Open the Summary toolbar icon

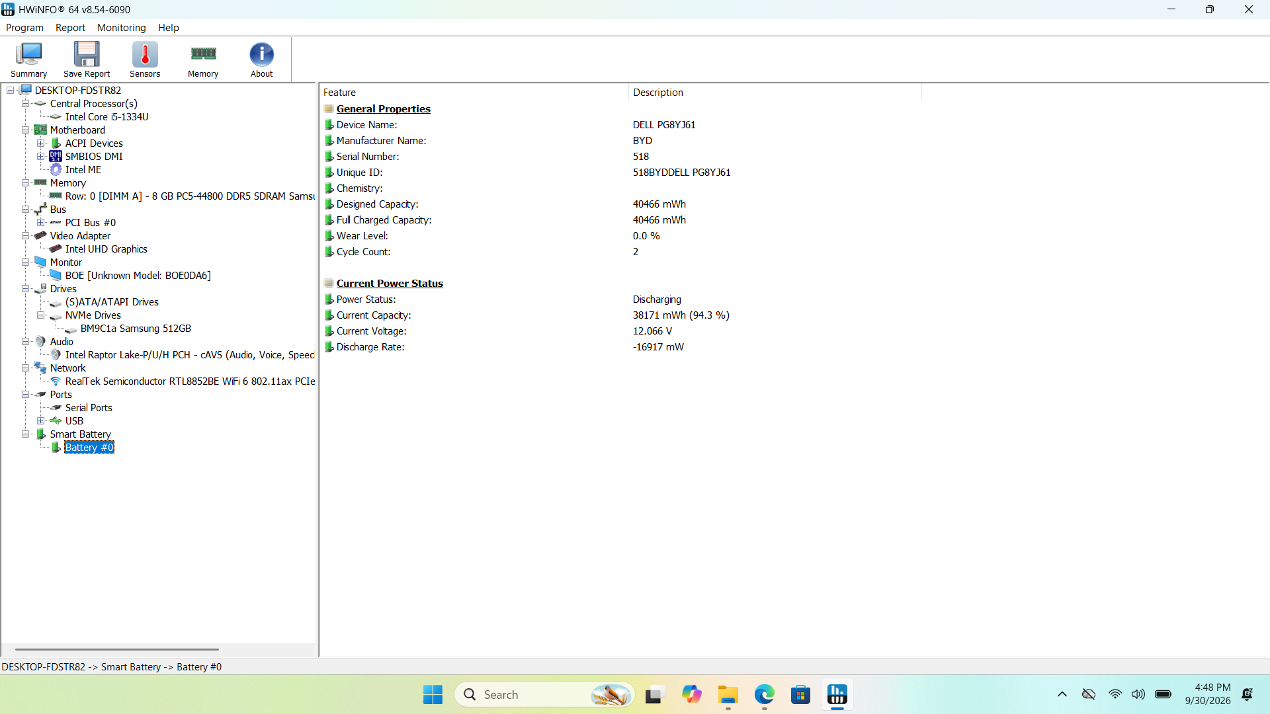pos(28,60)
